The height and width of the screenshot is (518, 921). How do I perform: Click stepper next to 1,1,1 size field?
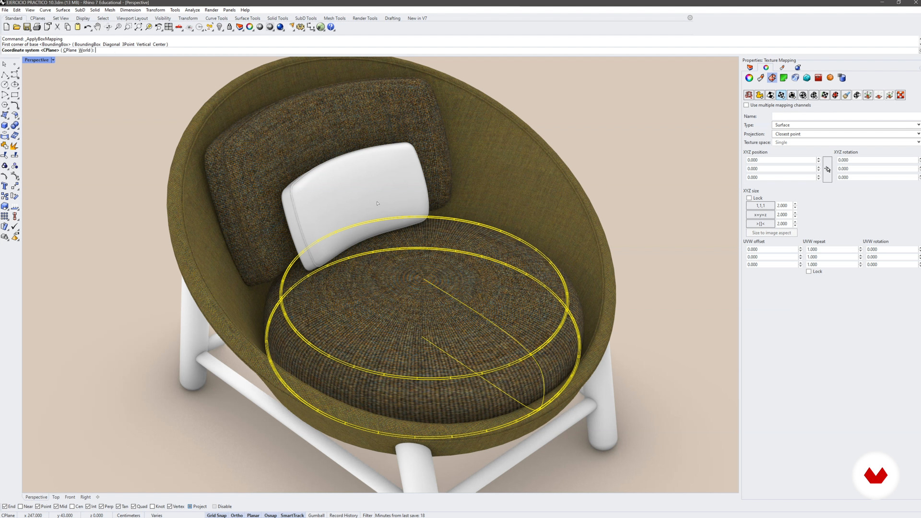pyautogui.click(x=795, y=206)
